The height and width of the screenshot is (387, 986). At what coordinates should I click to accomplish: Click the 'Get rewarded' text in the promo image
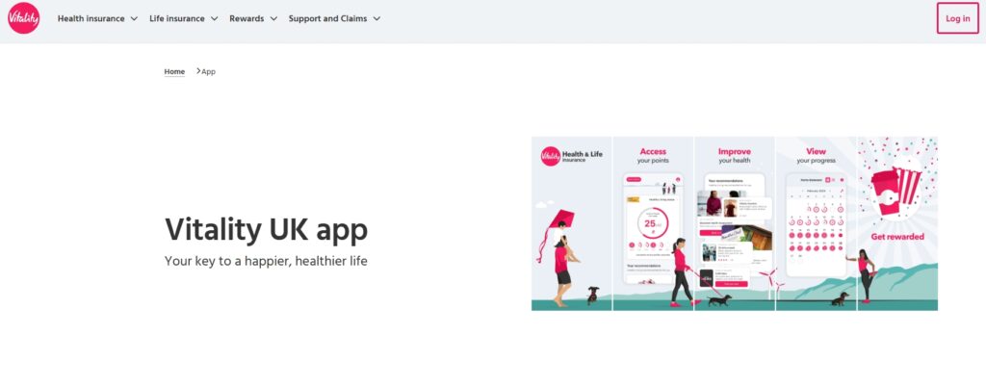click(897, 237)
